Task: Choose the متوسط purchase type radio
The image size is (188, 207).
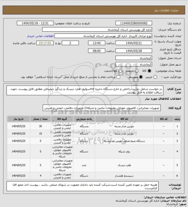Action: (x=141, y=77)
